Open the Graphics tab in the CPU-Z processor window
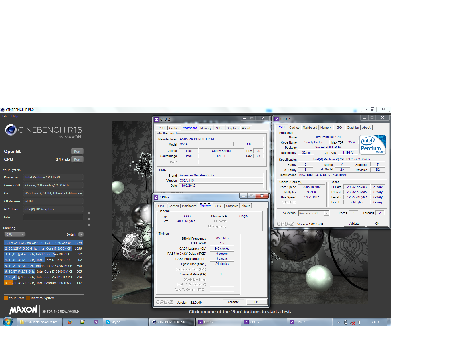Screen dimensions: 467x350 click(353, 128)
